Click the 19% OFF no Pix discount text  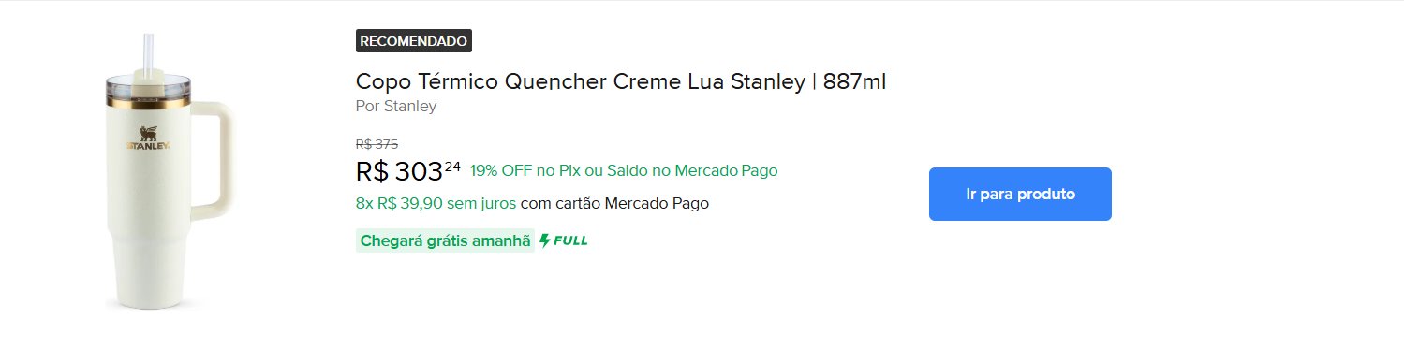coord(624,170)
